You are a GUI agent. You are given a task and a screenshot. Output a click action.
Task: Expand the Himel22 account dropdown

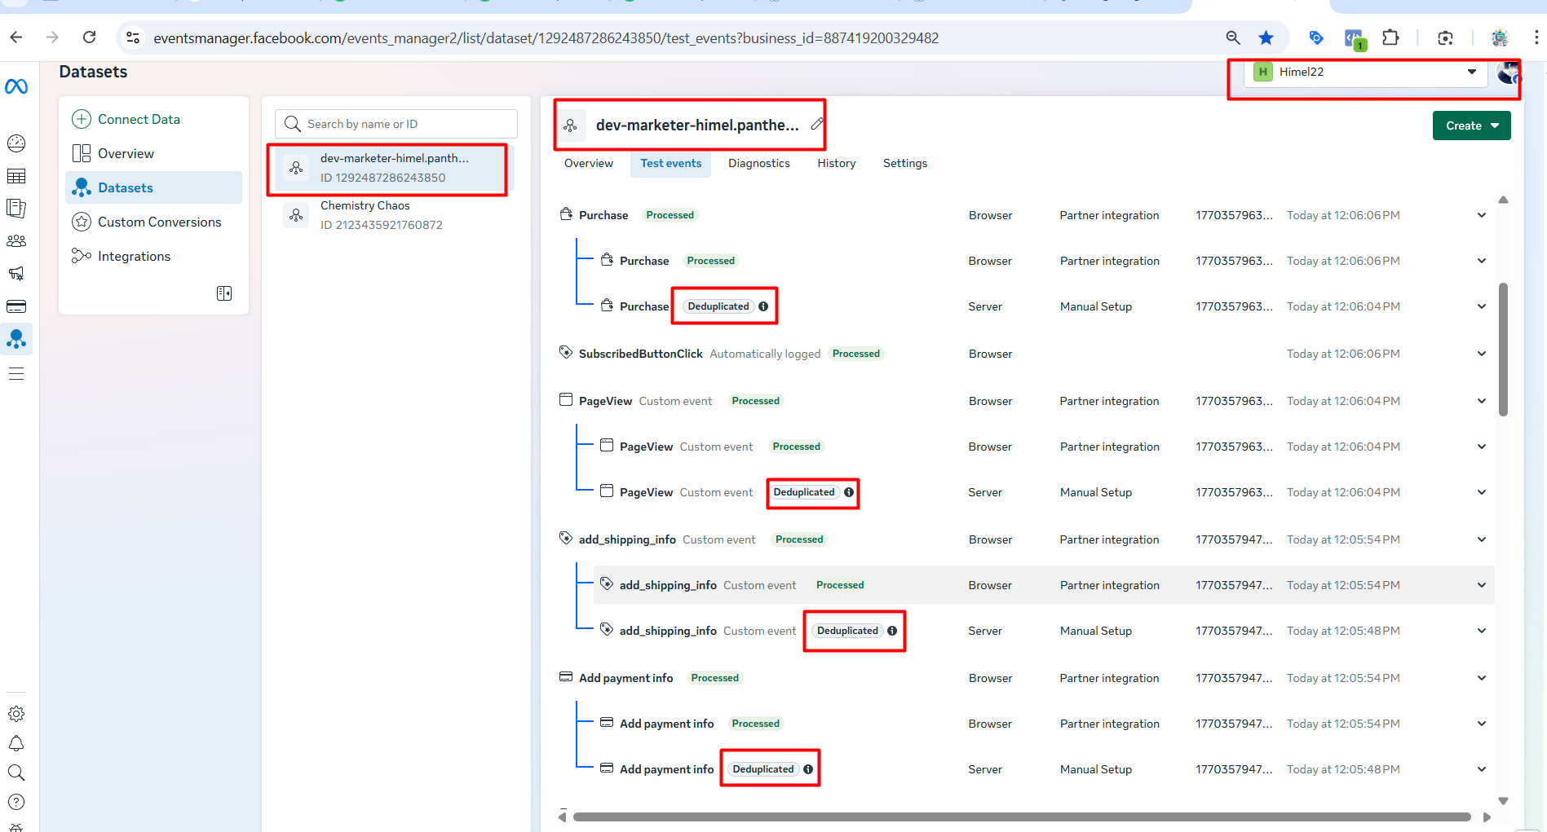pos(1473,72)
